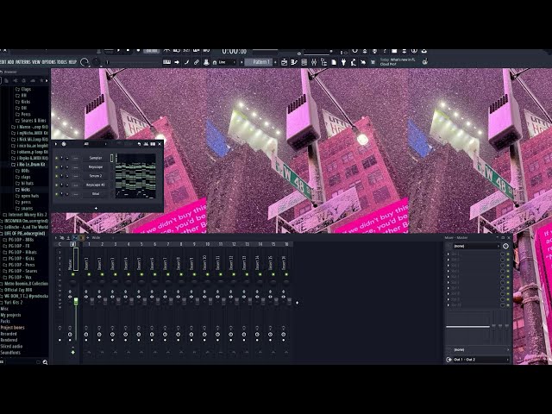Open the PATTERNS menu
This screenshot has height=414, width=552.
click(x=23, y=62)
